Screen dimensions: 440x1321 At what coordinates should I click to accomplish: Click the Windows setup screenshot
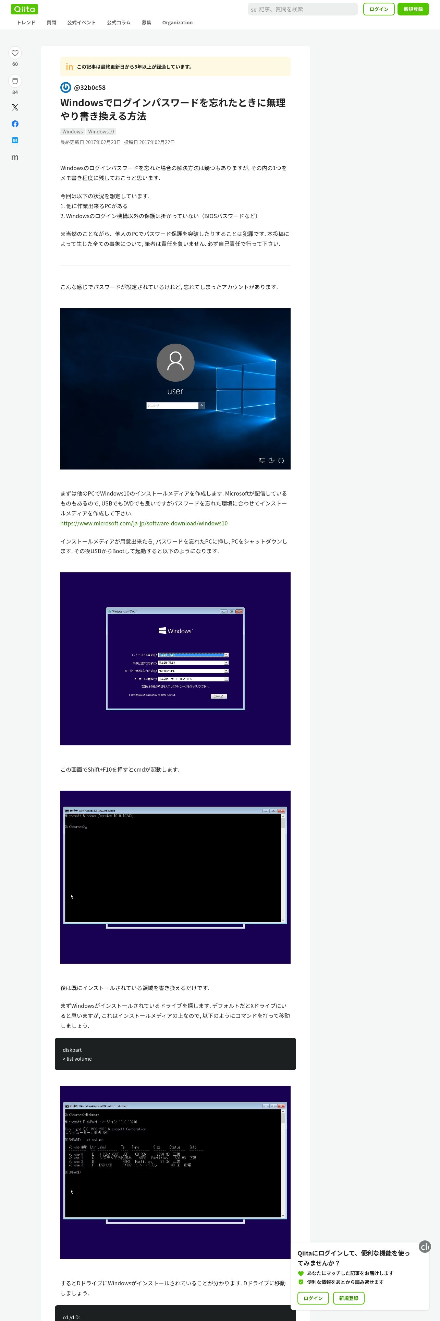(175, 658)
